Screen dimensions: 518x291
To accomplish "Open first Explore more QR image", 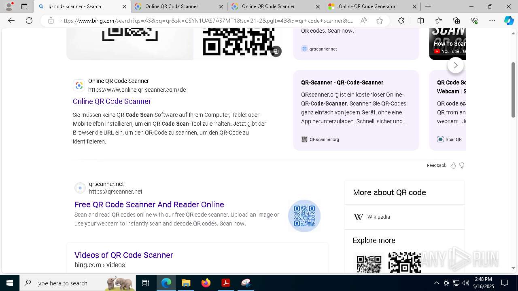I will (369, 264).
